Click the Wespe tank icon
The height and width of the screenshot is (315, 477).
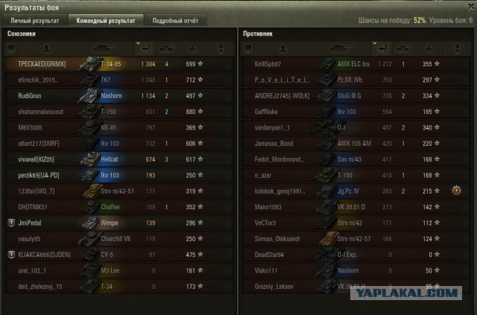point(90,223)
